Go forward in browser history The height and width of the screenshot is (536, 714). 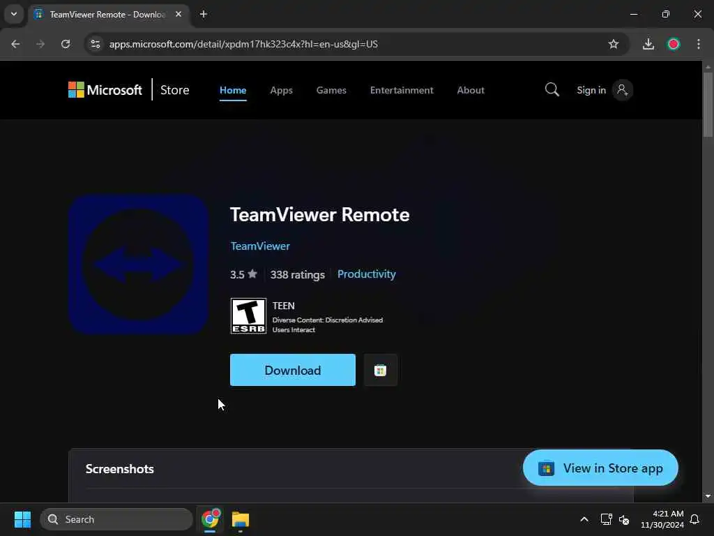coord(40,44)
